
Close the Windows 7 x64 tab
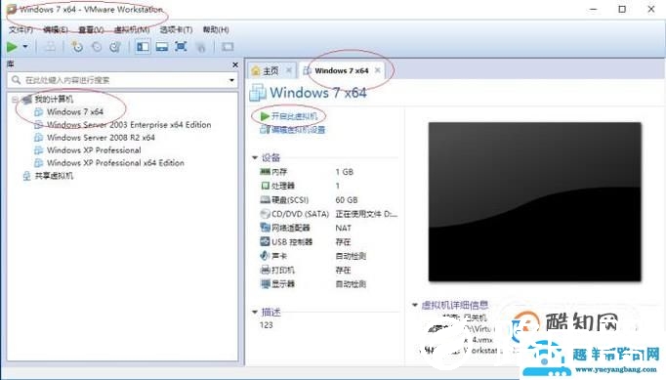tap(378, 70)
